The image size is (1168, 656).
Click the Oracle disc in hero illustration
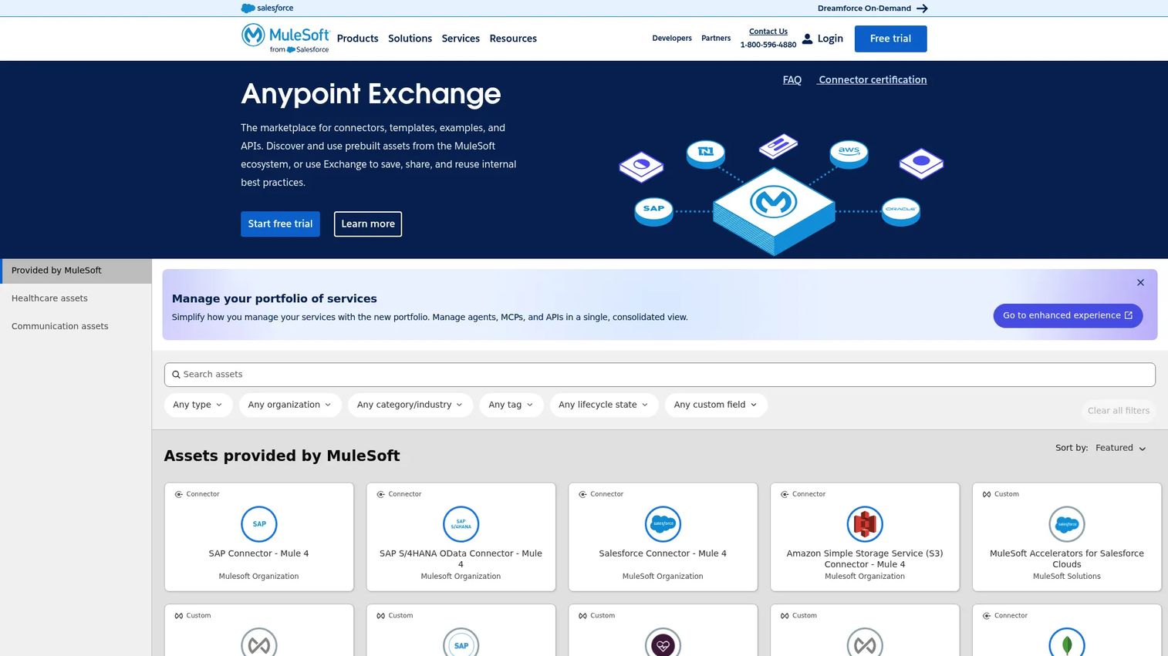click(901, 210)
